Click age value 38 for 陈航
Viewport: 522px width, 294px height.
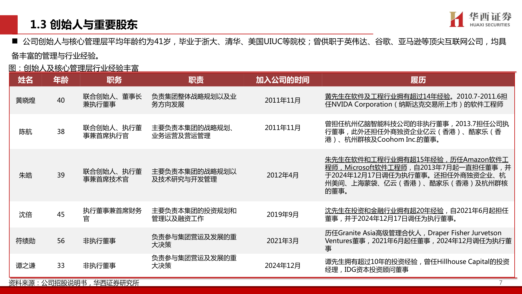coord(61,132)
